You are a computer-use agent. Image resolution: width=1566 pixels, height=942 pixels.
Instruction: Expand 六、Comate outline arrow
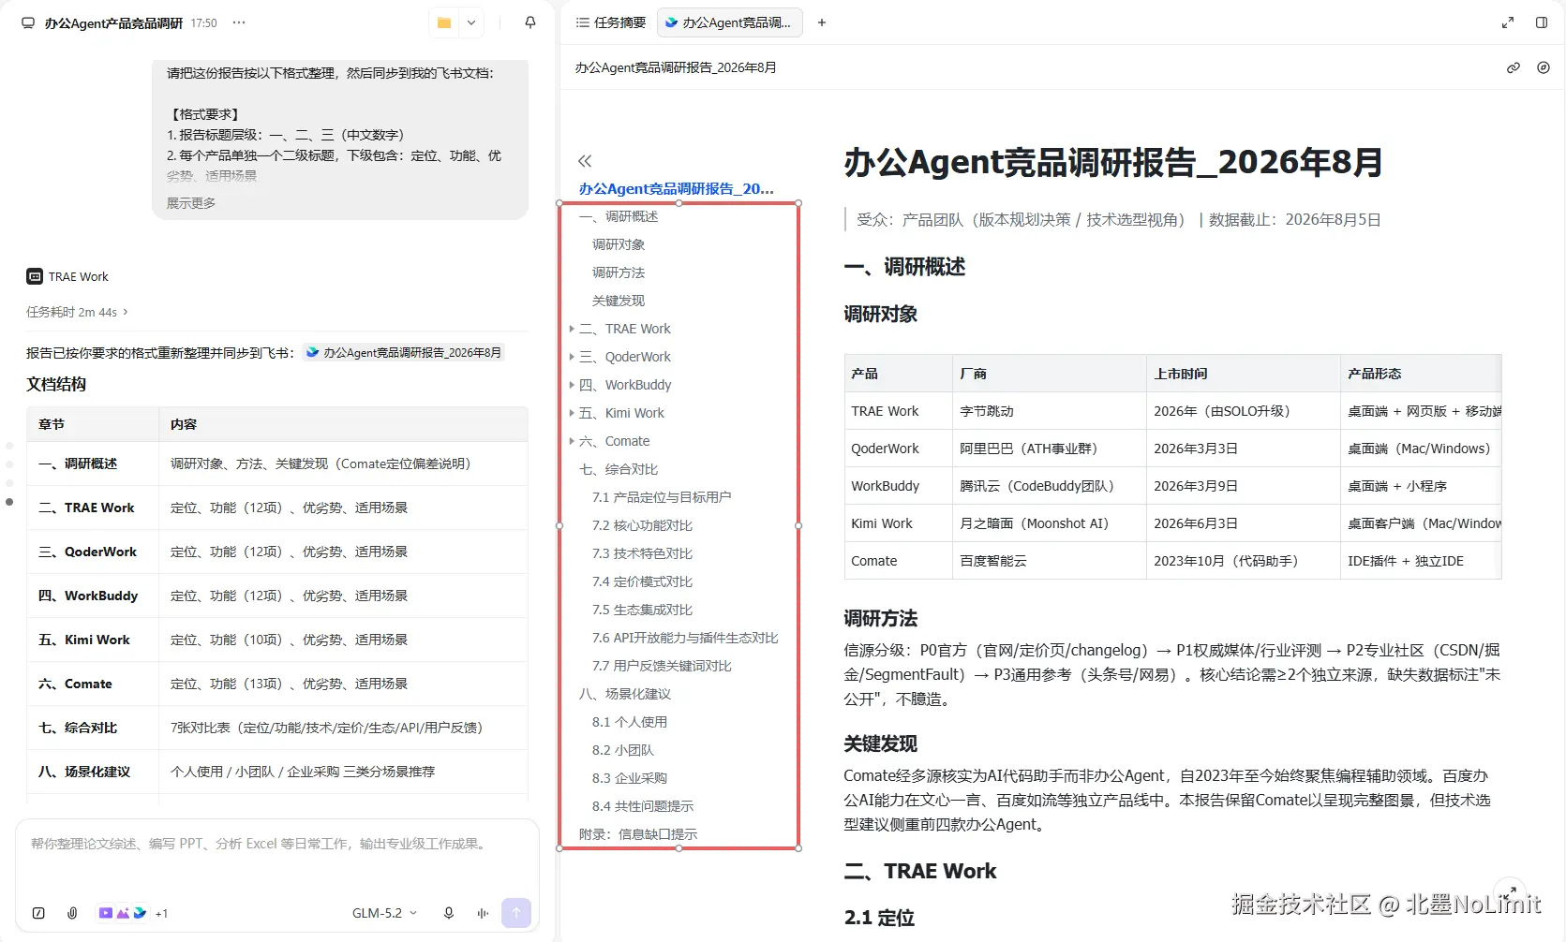pos(572,441)
